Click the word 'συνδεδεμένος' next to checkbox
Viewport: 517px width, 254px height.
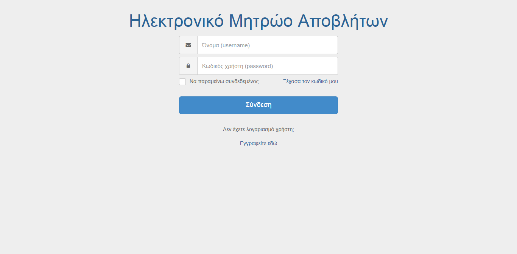pos(242,81)
